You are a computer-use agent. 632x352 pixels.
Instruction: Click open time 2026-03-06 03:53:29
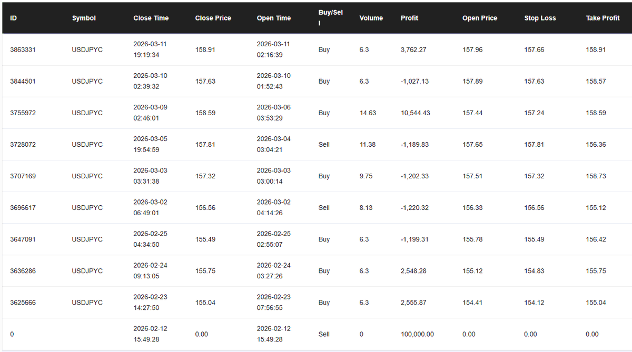point(274,113)
